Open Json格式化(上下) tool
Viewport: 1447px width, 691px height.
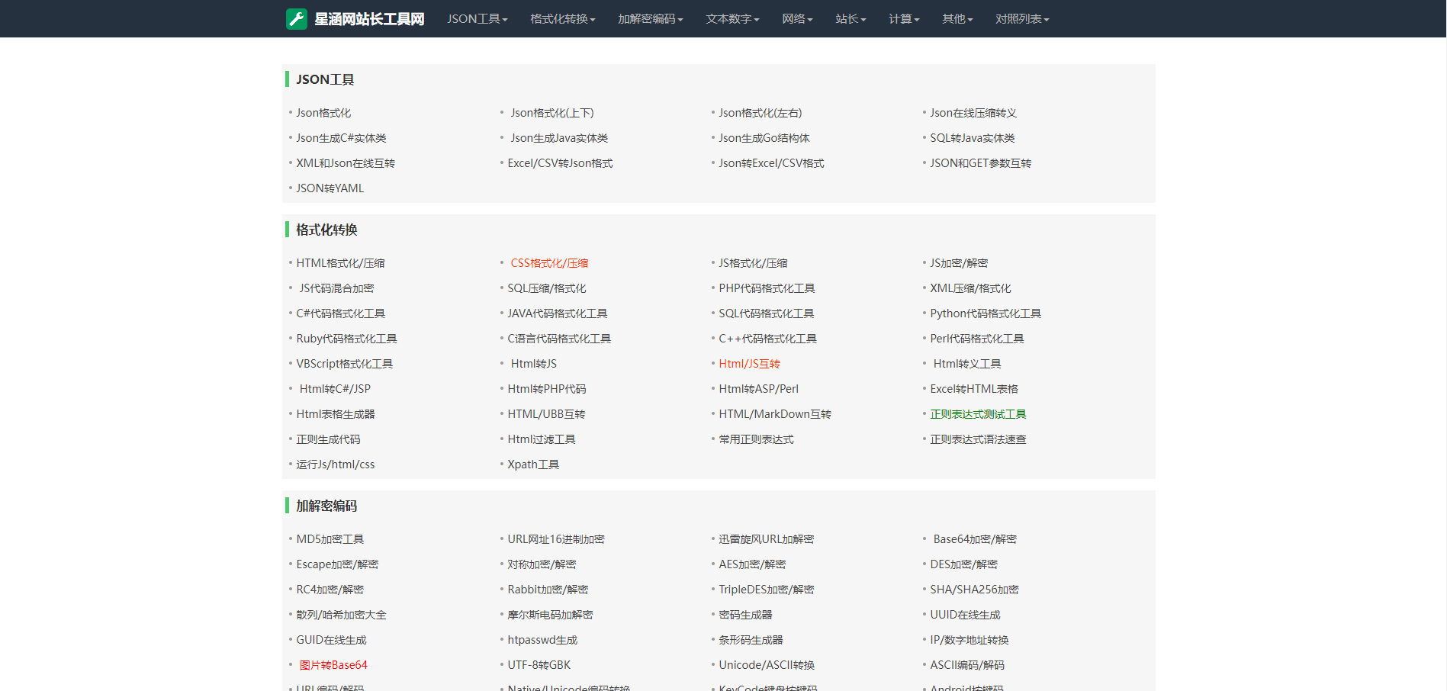(x=552, y=113)
